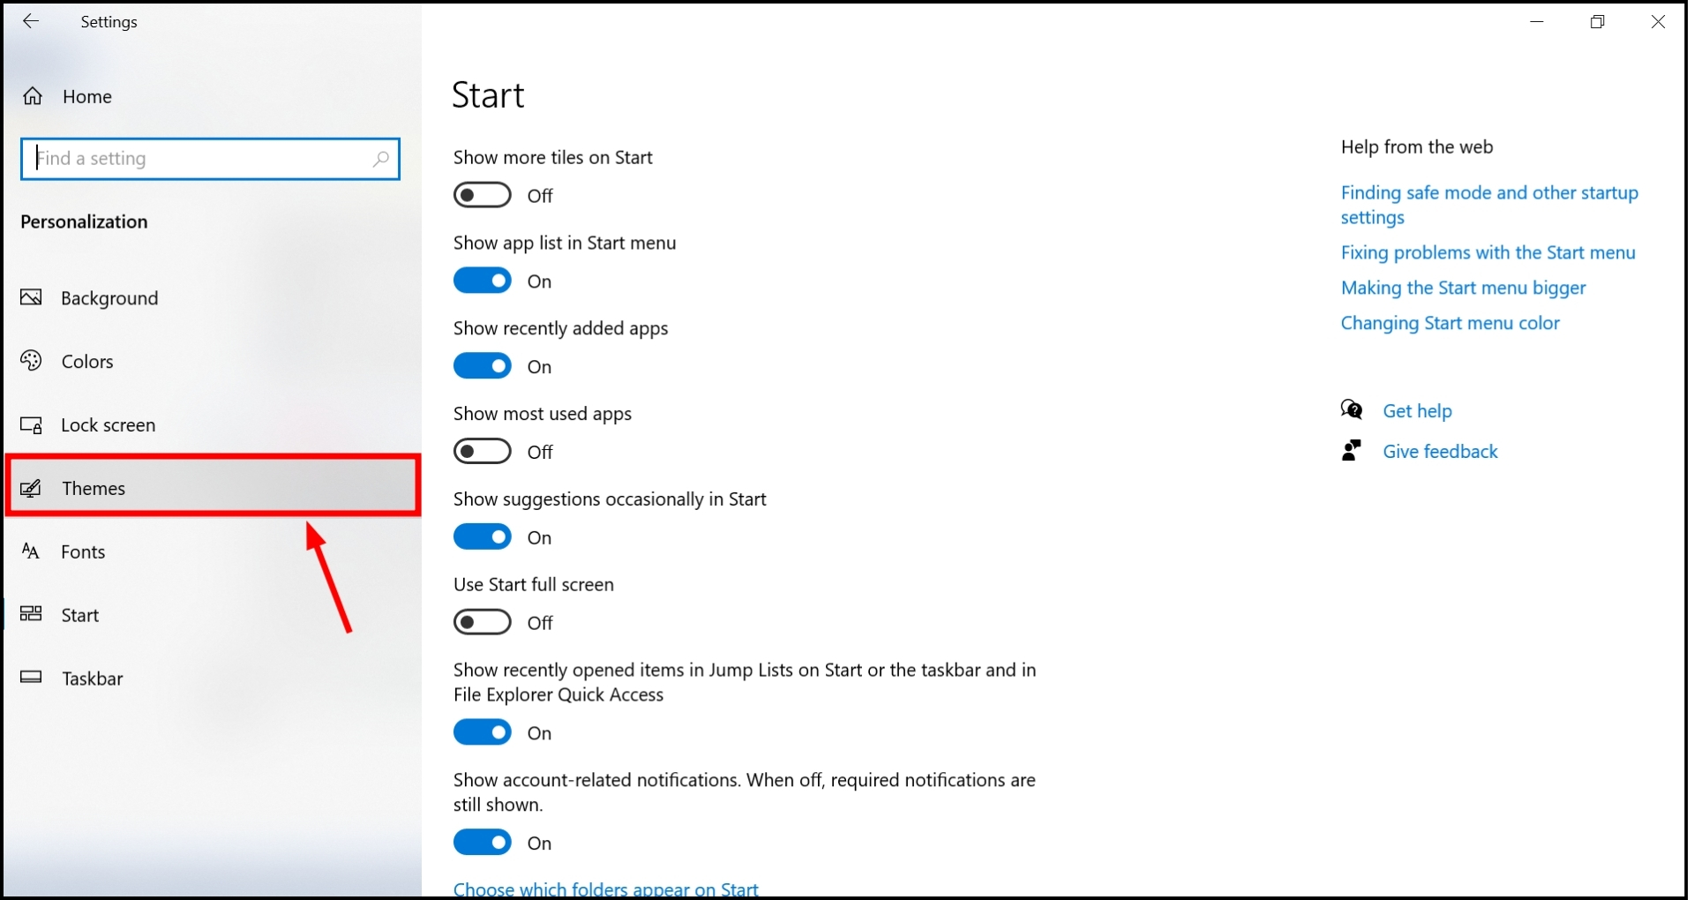Image resolution: width=1694 pixels, height=900 pixels.
Task: Click the Background picture icon
Action: point(32,298)
